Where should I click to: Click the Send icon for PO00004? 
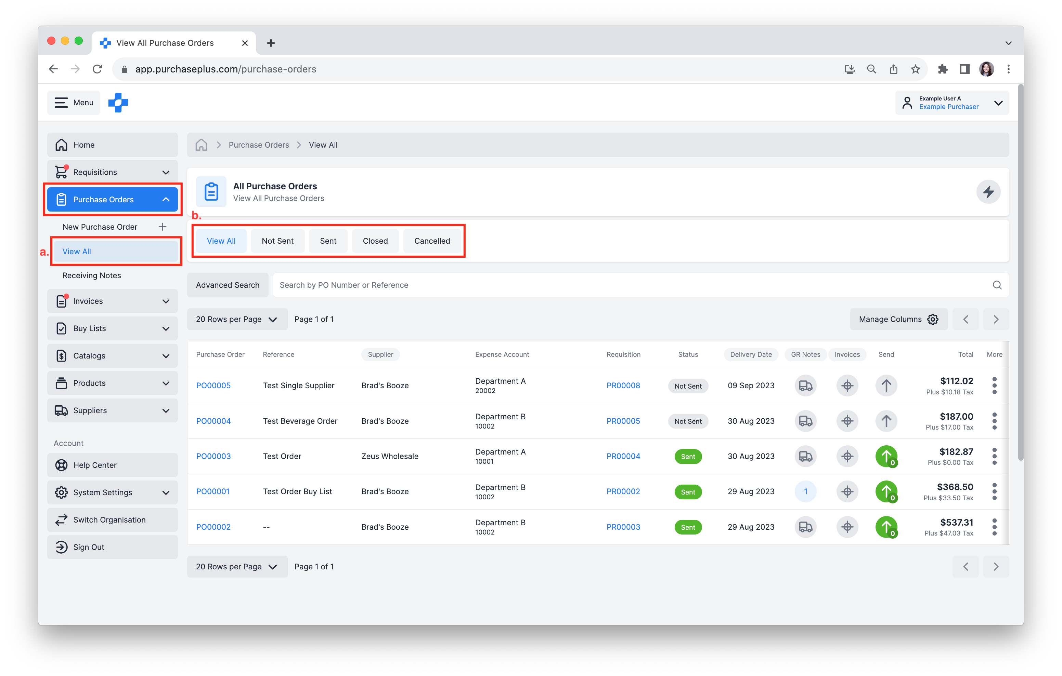pyautogui.click(x=885, y=420)
